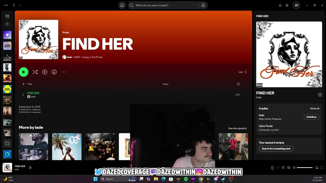Add FIND HER to Liked Songs in panel
This screenshot has height=183, width=326.
coord(320,95)
